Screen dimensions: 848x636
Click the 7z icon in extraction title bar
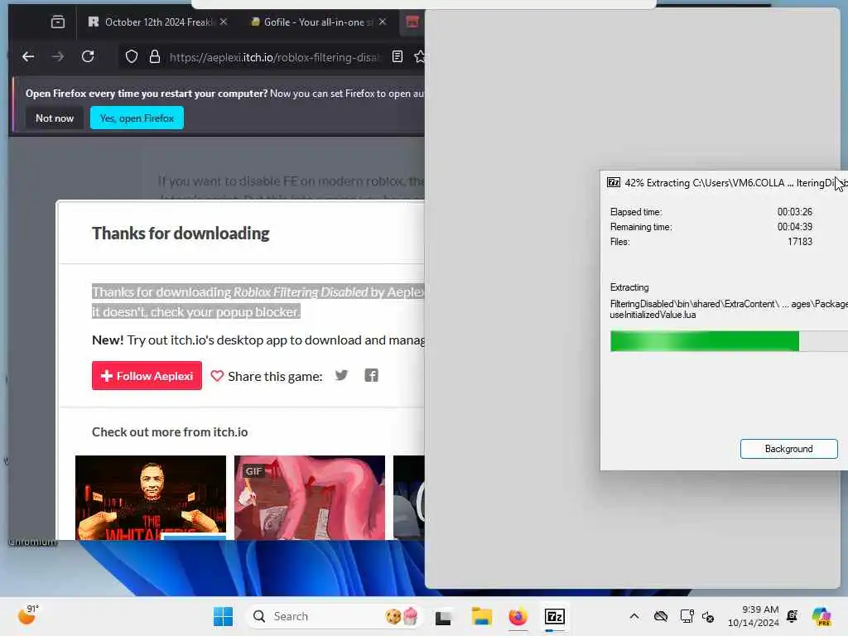click(x=614, y=183)
